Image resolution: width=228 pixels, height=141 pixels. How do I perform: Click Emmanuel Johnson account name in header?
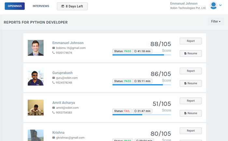(184, 4)
